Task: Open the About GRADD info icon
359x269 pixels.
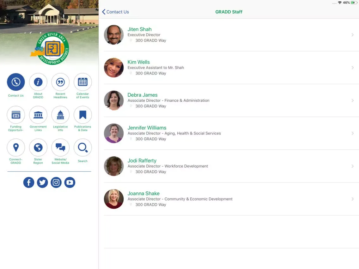Action: (38, 82)
